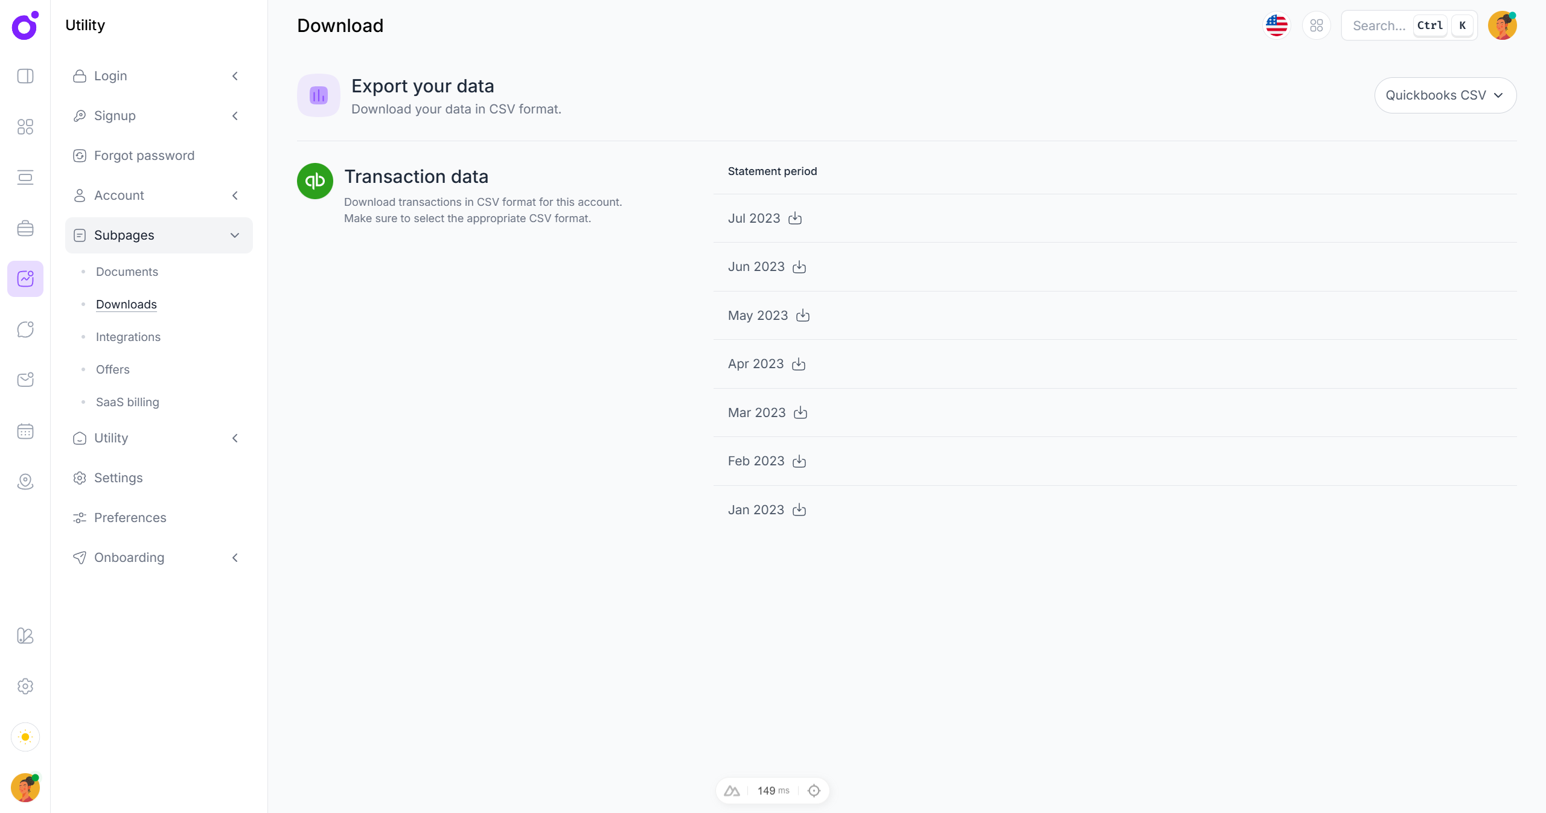Toggle the latency target icon near 149 ms
The height and width of the screenshot is (813, 1546).
click(x=813, y=790)
